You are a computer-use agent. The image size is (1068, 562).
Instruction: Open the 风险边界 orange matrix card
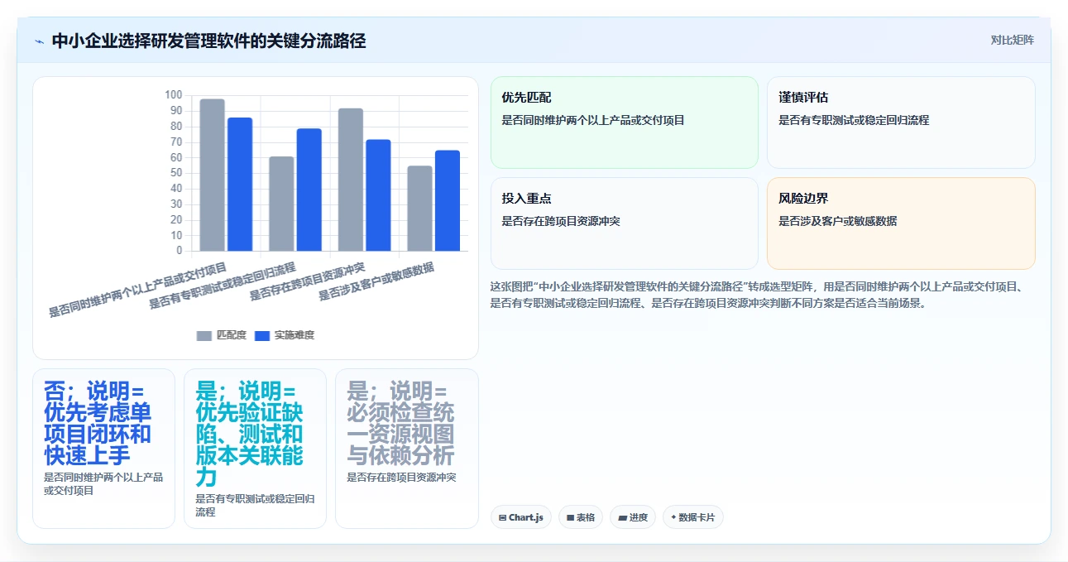click(x=901, y=223)
